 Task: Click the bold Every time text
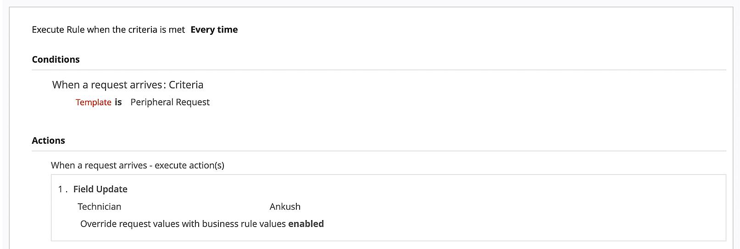[x=214, y=30]
